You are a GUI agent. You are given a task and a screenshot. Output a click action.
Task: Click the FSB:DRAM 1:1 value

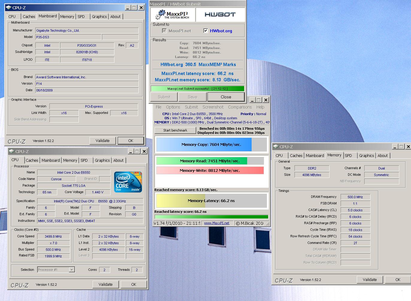coord(355,204)
